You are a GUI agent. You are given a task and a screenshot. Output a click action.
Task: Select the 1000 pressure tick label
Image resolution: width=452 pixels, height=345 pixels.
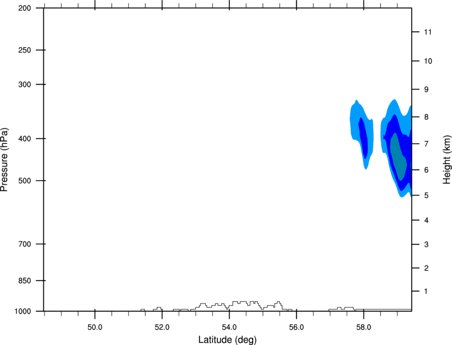tap(22, 312)
